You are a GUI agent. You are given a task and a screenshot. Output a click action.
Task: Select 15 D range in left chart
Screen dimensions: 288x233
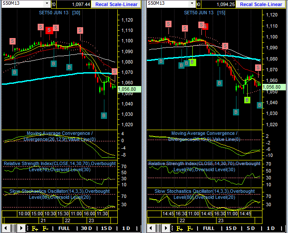pos(107,228)
